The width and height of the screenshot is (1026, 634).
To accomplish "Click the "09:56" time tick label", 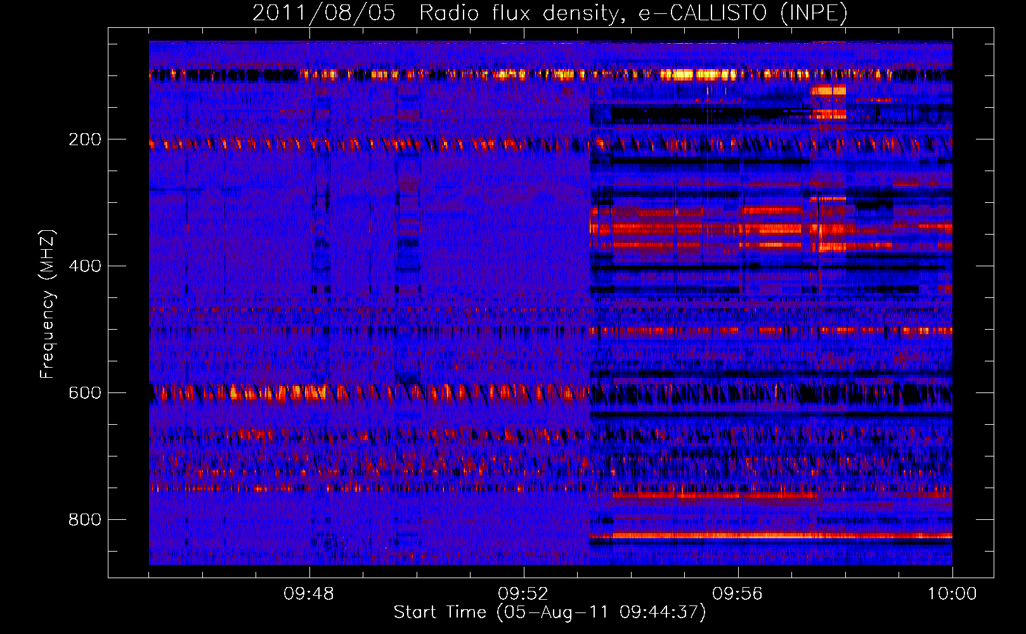I will [737, 594].
